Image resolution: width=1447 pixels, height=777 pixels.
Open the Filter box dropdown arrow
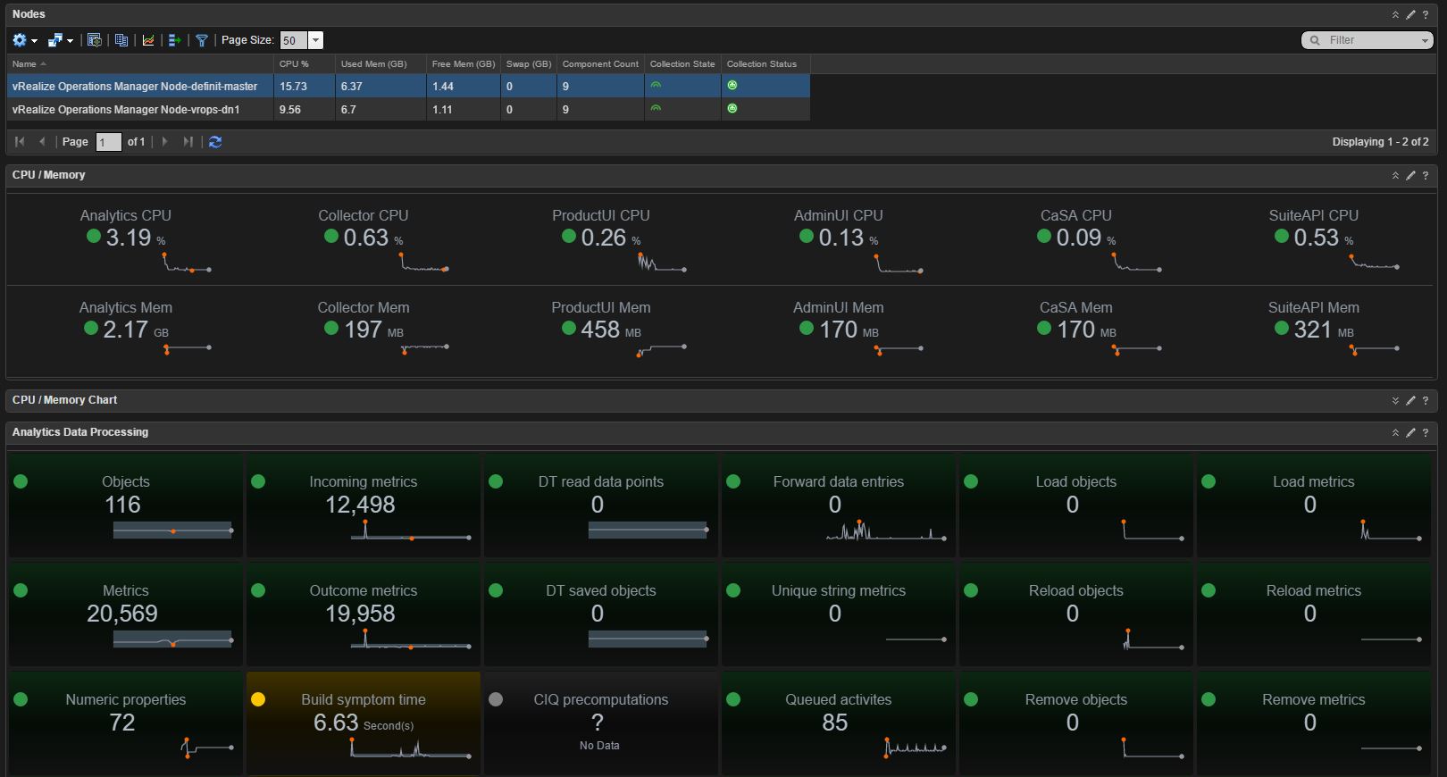click(1425, 40)
